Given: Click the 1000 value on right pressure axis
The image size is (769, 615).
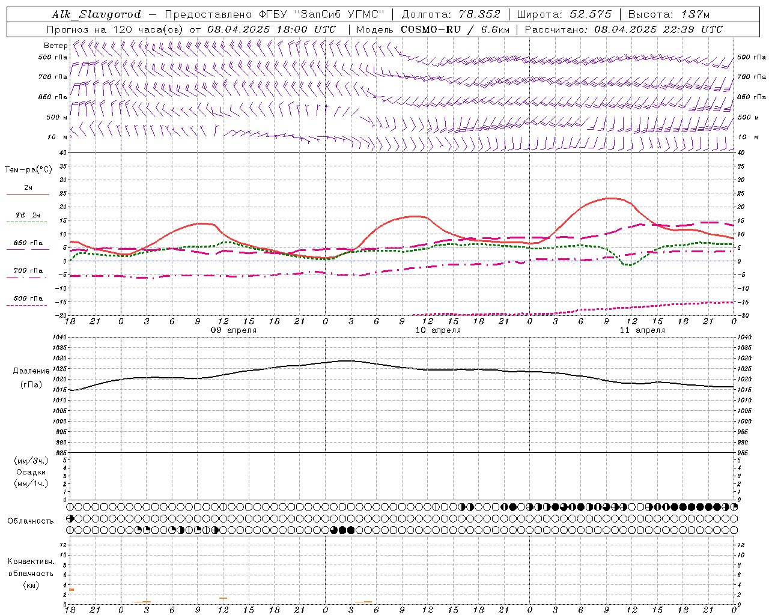Looking at the screenshot, I should [x=744, y=422].
